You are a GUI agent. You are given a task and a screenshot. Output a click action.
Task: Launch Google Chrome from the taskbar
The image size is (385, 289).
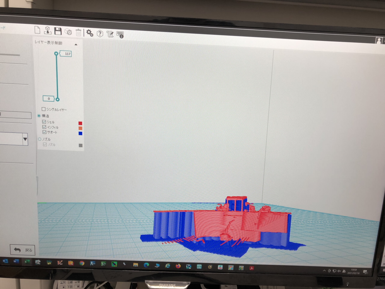[82, 263]
